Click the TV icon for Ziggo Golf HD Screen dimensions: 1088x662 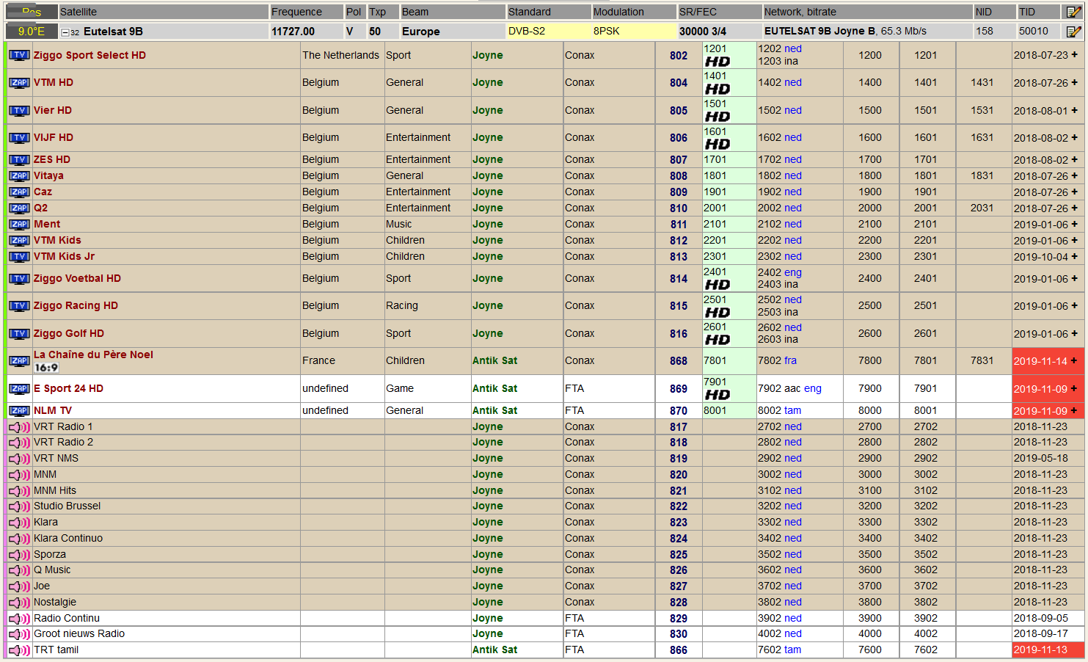point(19,334)
